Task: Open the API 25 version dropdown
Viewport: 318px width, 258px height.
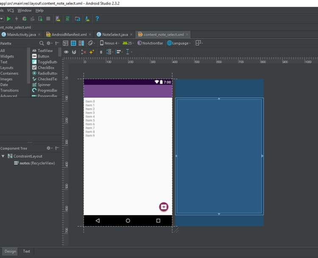Action: point(128,43)
